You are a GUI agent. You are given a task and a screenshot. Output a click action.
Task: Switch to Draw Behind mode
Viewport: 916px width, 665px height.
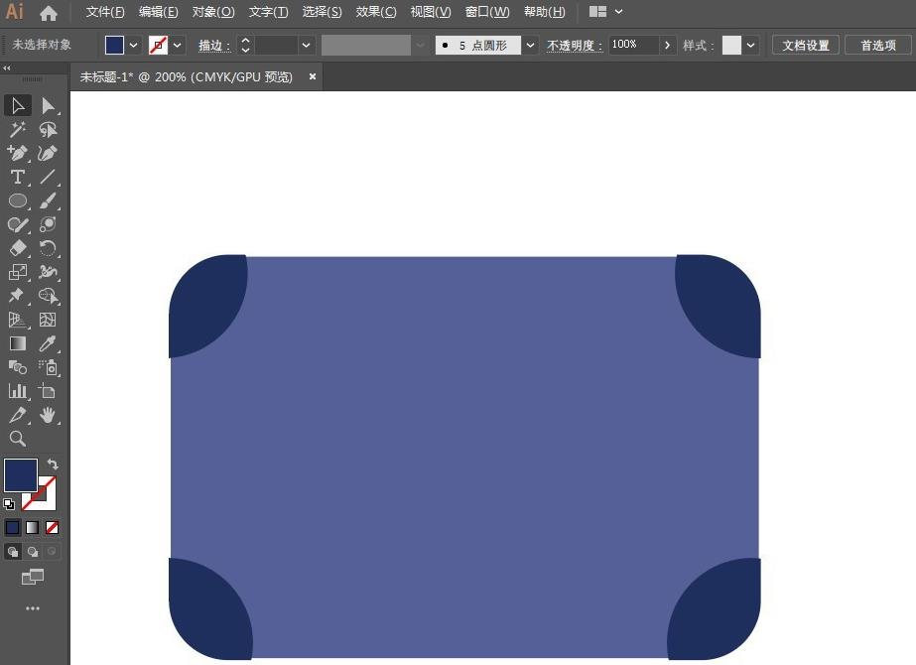point(32,551)
